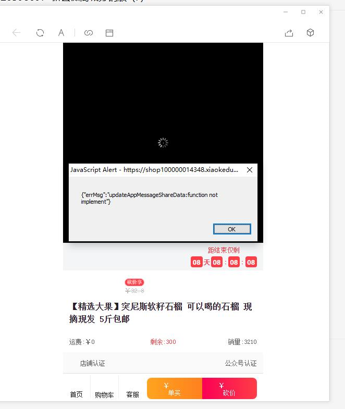Copy page link via chain icon
Image resolution: width=345 pixels, height=409 pixels.
[89, 33]
